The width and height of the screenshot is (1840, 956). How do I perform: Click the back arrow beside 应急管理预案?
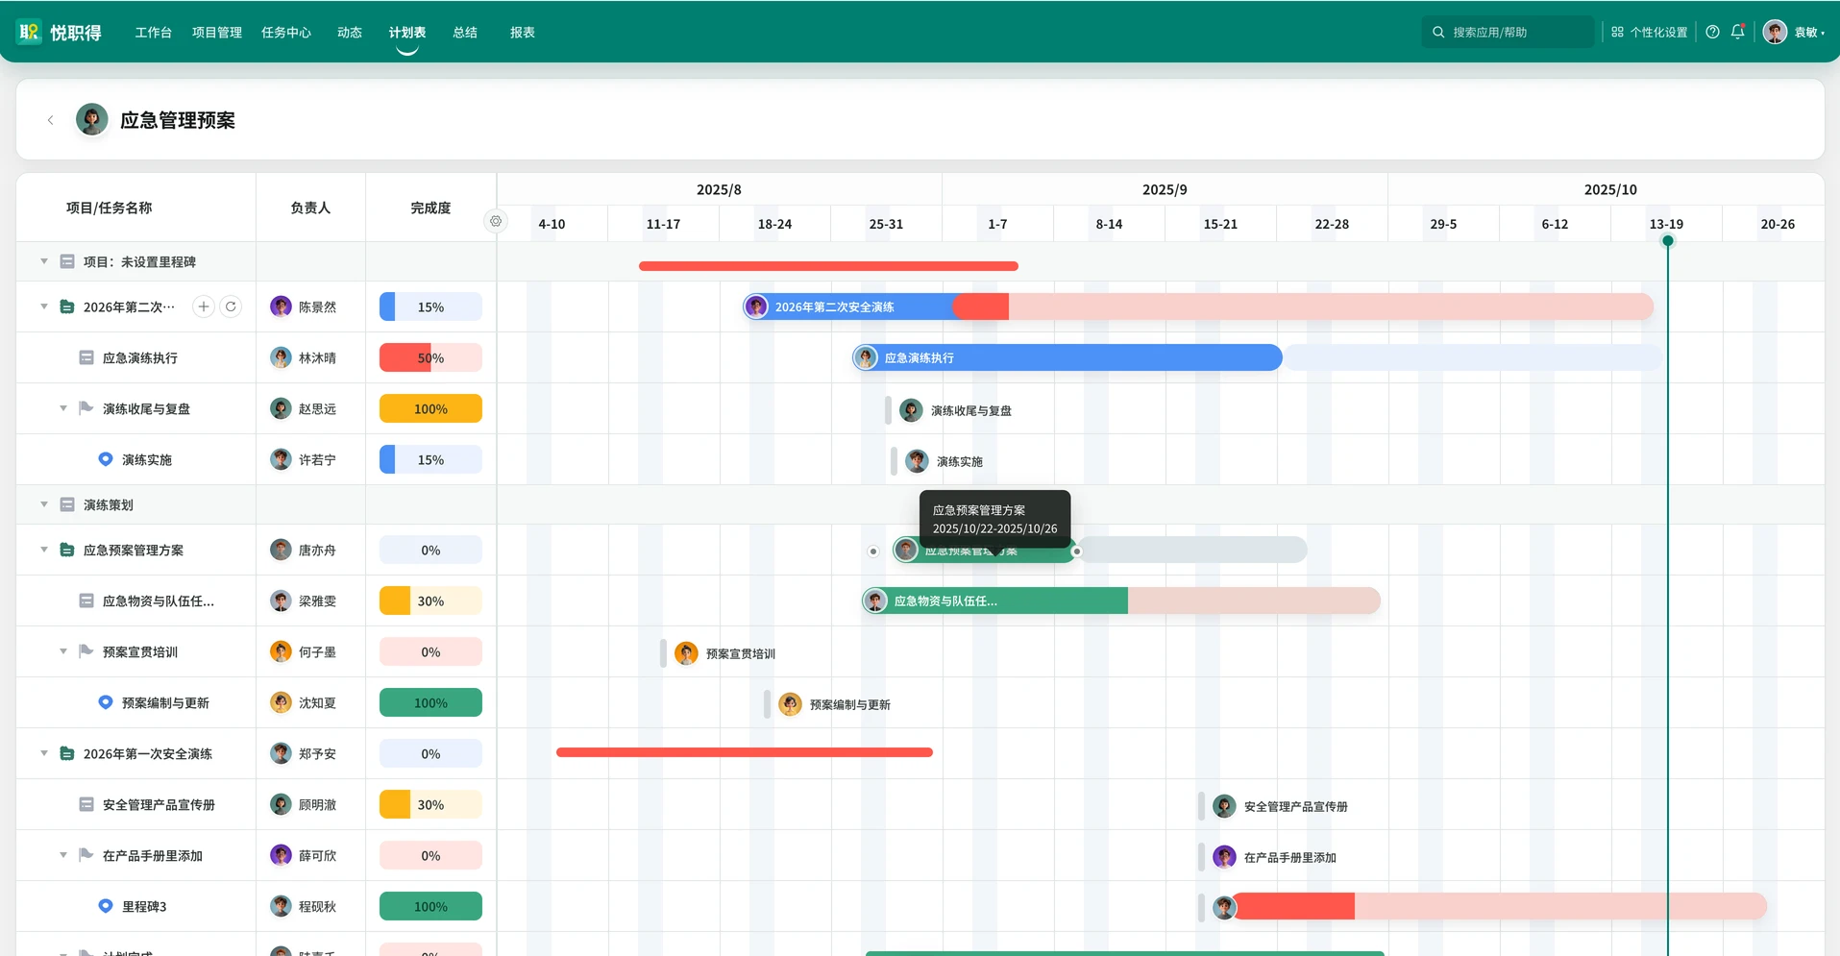click(50, 120)
